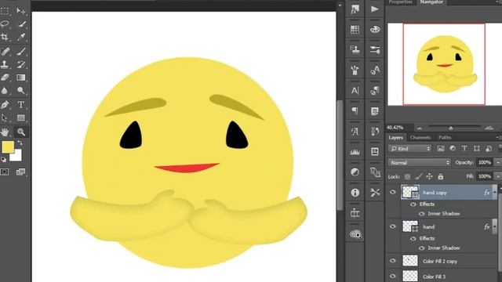Open the Tool Presets wrench icon

375,193
